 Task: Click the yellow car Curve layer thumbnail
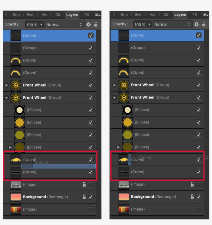[16, 159]
